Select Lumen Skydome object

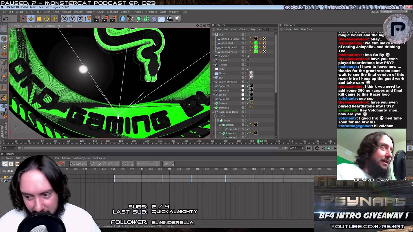coord(228,82)
